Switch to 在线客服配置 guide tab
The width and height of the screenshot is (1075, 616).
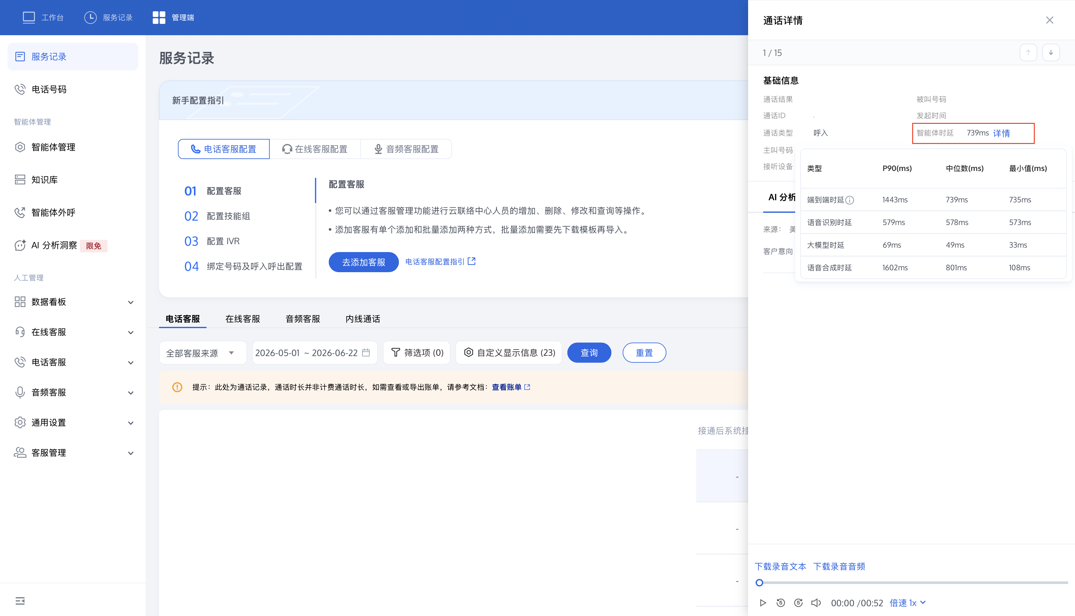click(315, 149)
